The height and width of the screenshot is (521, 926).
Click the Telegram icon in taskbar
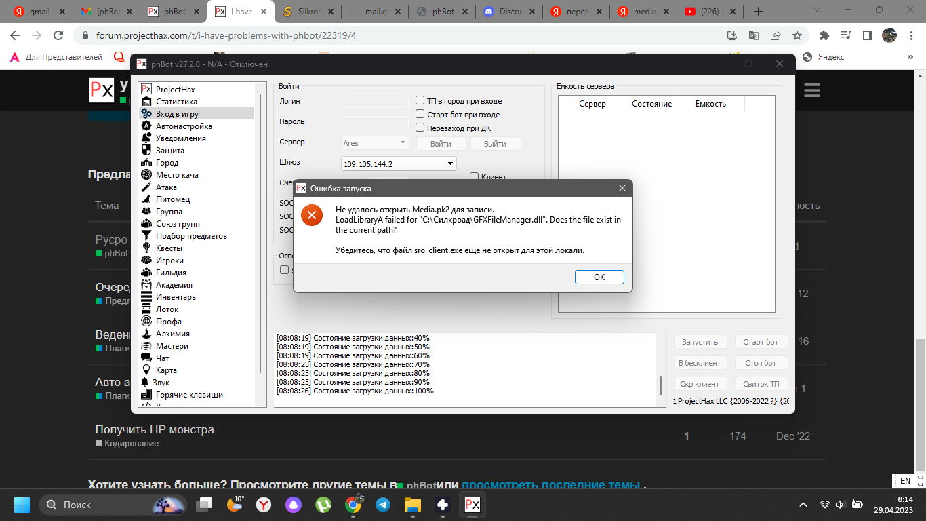click(x=382, y=505)
